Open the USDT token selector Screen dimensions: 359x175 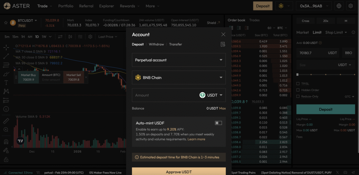tap(211, 95)
